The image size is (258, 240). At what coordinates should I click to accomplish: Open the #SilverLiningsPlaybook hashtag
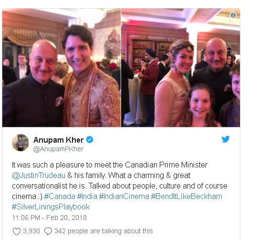[51, 207]
